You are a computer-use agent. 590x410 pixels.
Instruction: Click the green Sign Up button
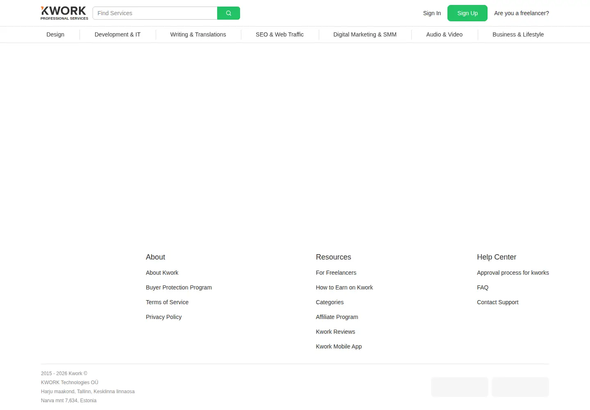(467, 13)
